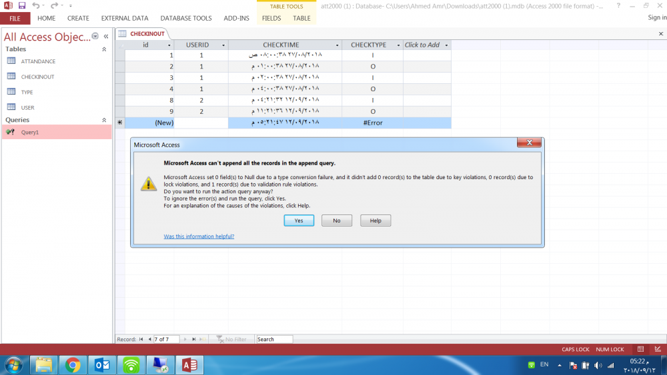Open Remote Desktop icon in taskbar

[160, 365]
